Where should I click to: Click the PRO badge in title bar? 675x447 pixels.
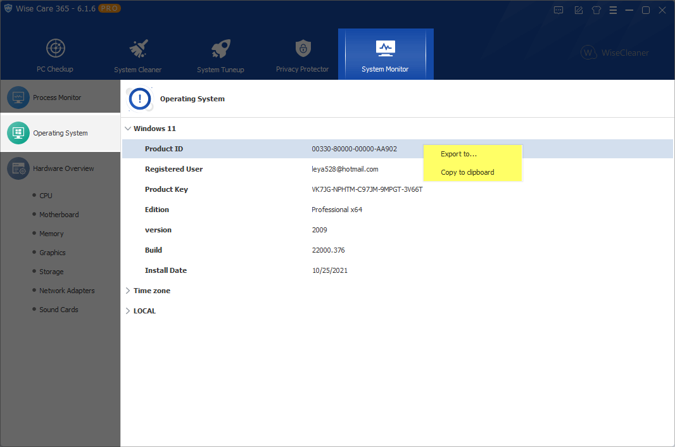tap(110, 8)
